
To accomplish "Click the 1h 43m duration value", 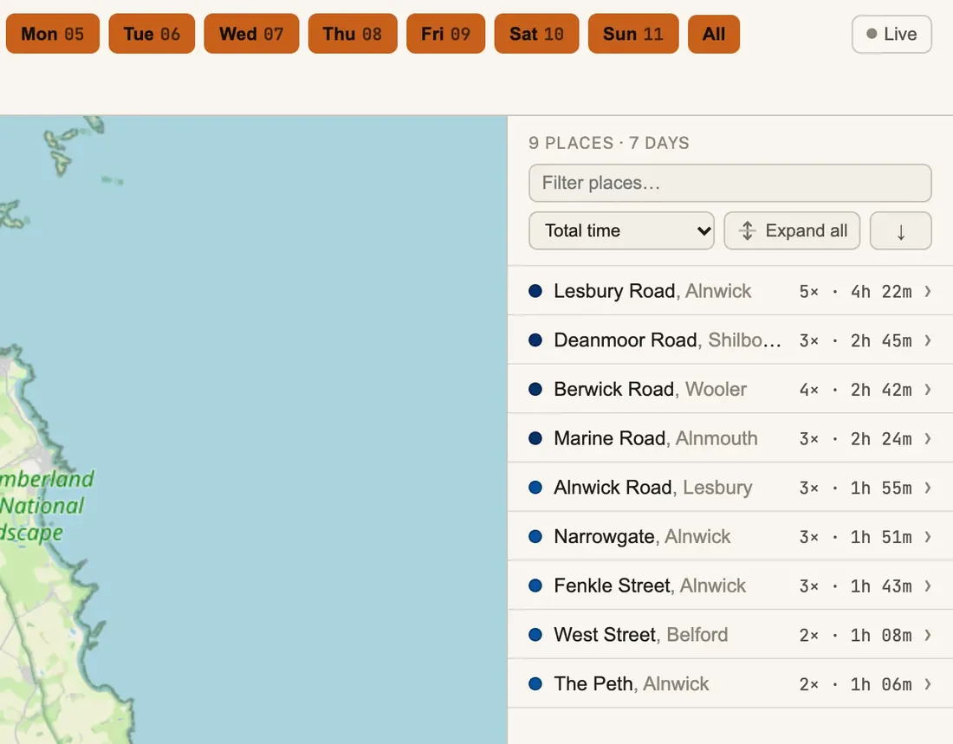I will [881, 586].
